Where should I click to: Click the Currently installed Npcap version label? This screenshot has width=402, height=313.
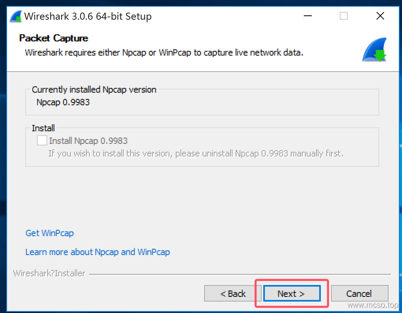94,90
